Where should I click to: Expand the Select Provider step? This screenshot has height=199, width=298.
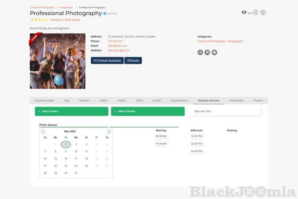tap(148, 111)
